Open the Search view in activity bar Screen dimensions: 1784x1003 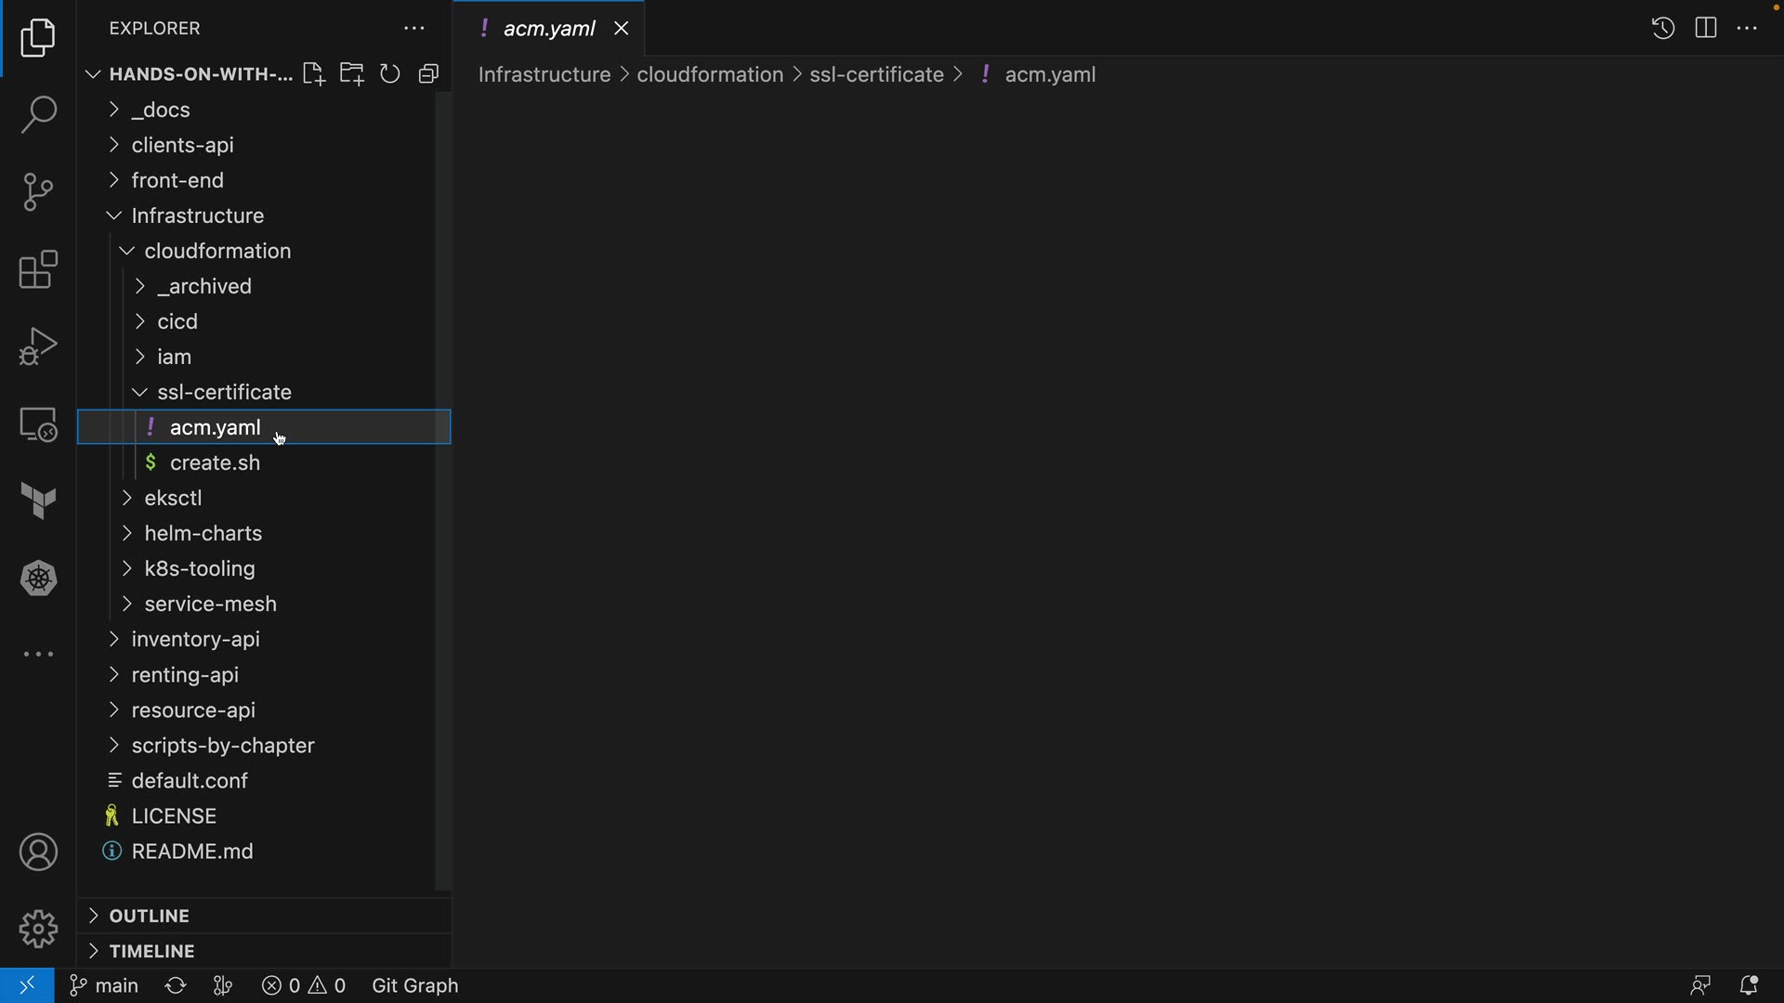(x=38, y=115)
